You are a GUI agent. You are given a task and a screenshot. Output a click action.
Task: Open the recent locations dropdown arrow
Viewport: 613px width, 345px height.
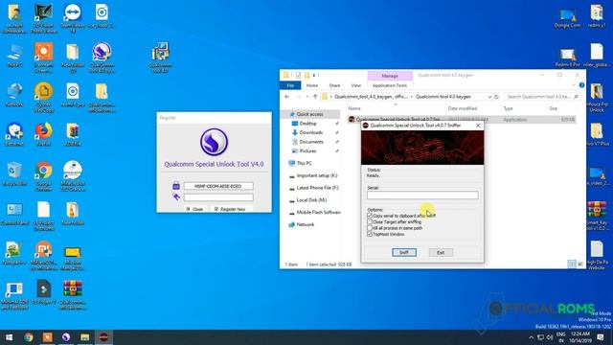tap(306, 97)
